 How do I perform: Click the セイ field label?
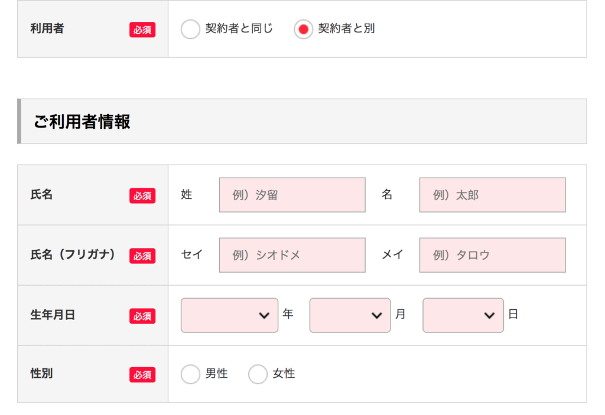[x=192, y=254]
